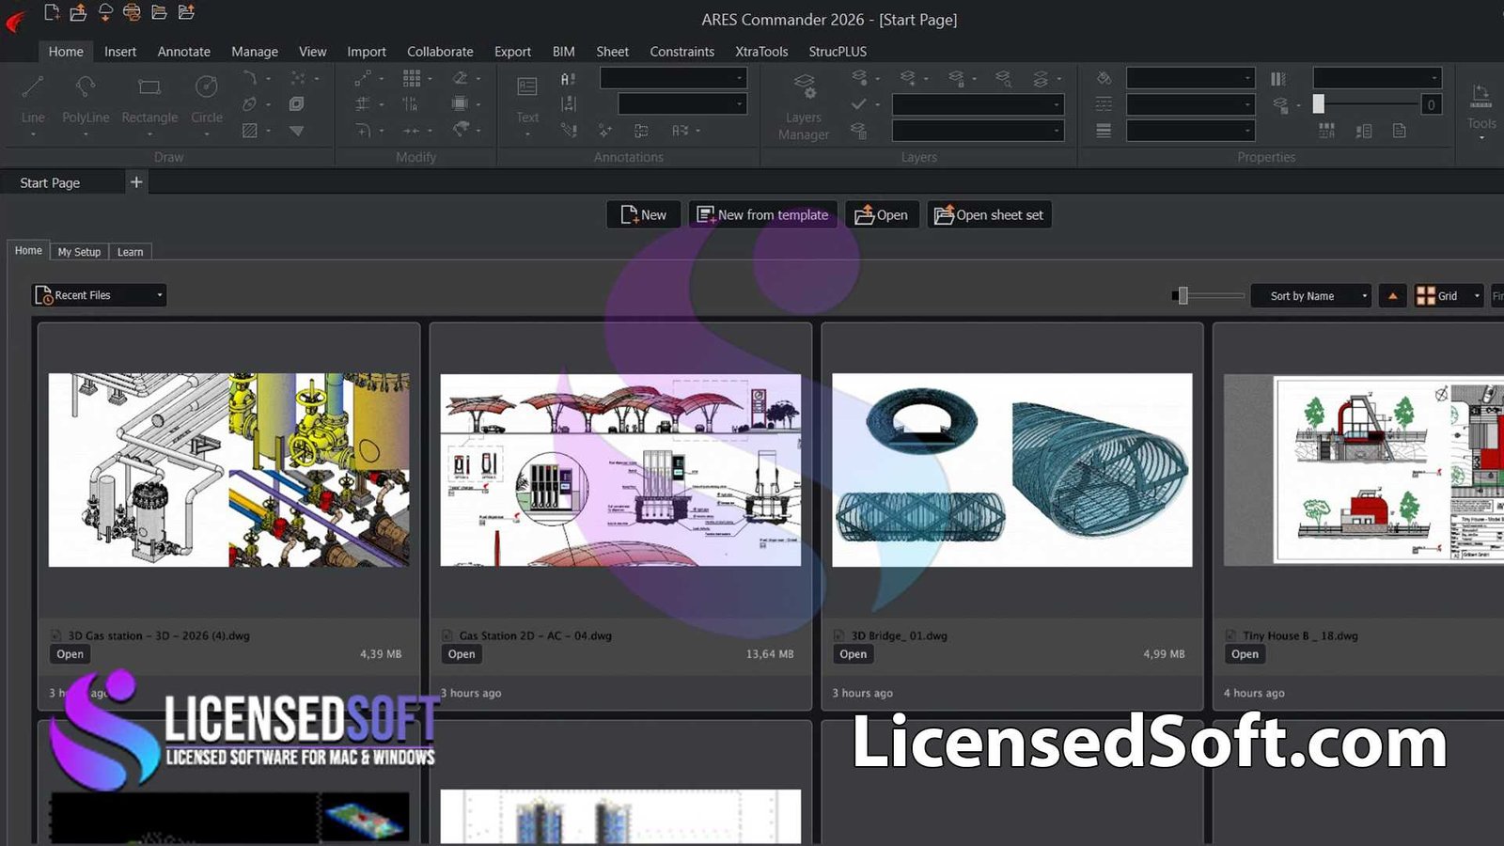Open the Recent Files dropdown

(x=100, y=295)
